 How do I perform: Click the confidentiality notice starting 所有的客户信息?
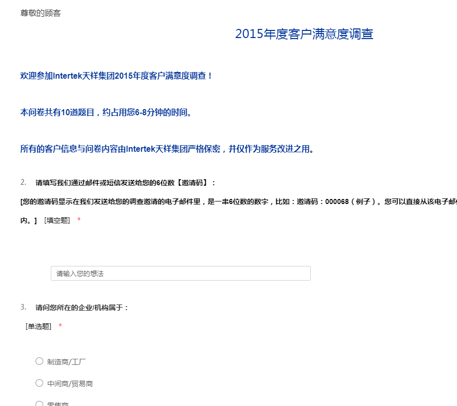click(167, 149)
